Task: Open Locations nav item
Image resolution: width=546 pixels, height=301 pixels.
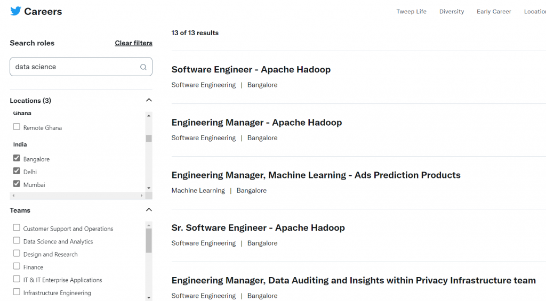Action: tap(535, 12)
